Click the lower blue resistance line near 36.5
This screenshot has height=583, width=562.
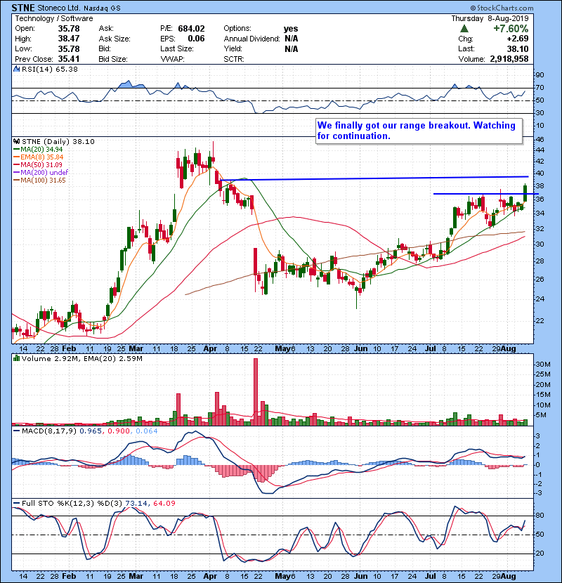(x=485, y=194)
